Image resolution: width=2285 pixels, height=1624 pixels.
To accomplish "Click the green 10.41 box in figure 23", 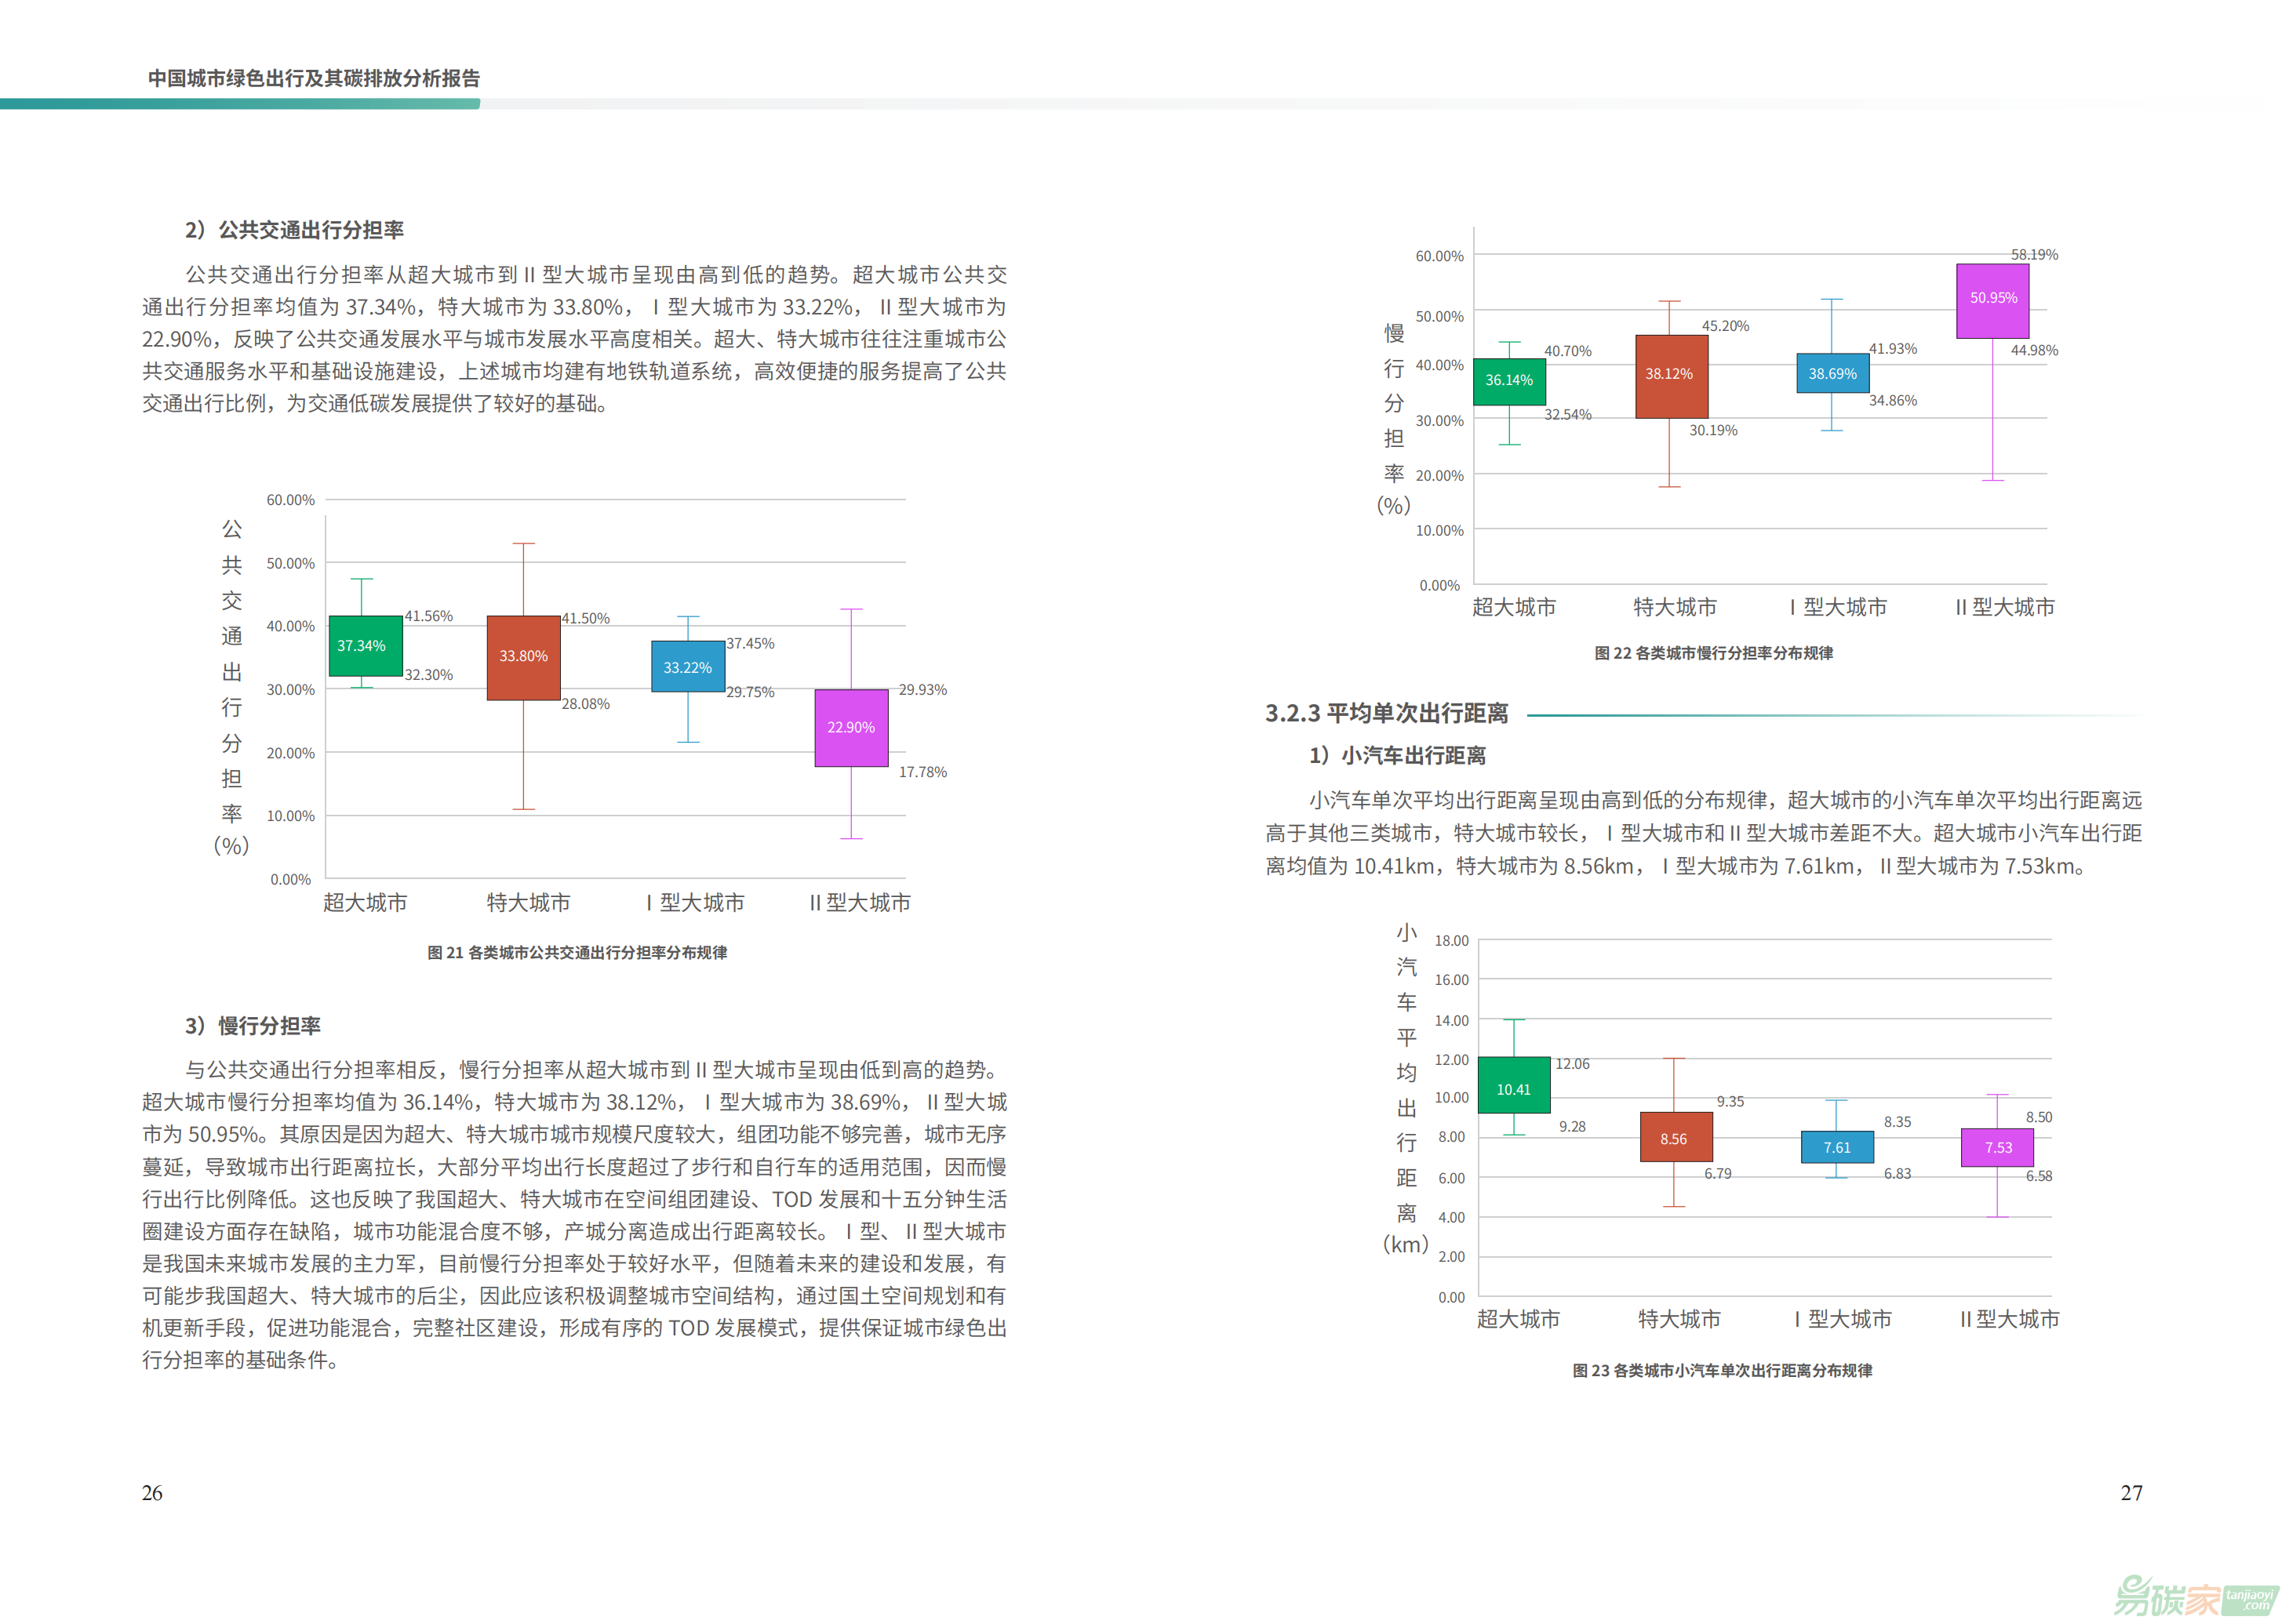I will pos(1514,1085).
